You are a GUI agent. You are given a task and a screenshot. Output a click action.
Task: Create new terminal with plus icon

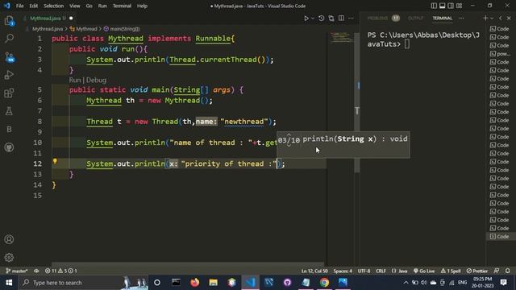(485, 19)
